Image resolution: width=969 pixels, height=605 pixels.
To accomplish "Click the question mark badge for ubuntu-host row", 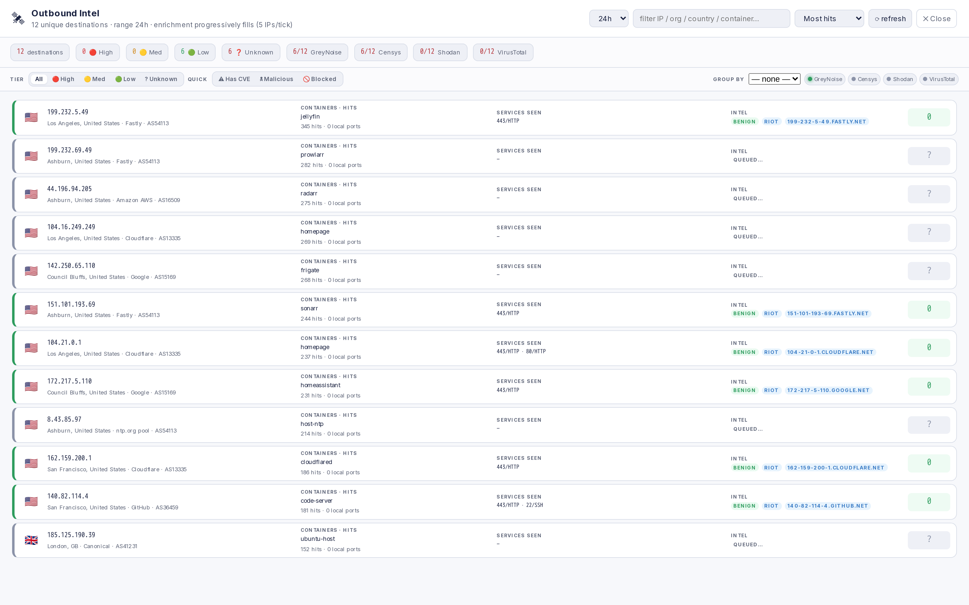I will [x=928, y=540].
